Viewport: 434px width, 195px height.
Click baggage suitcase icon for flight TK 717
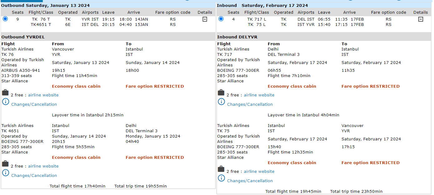(221, 93)
